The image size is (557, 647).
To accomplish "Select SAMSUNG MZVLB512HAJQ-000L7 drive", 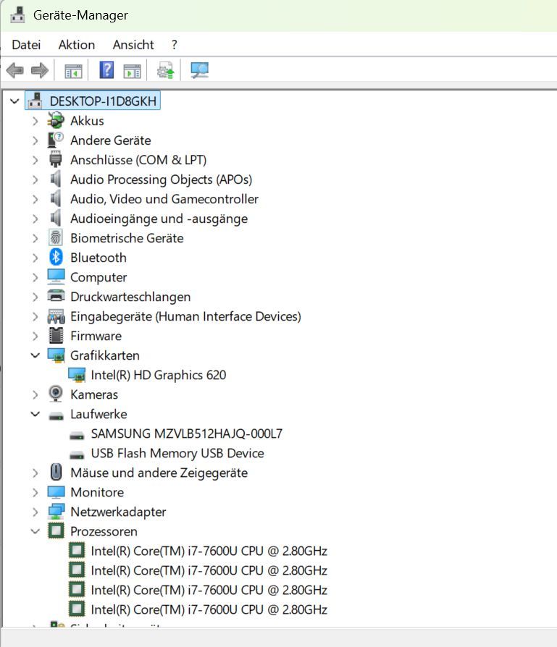I will click(186, 434).
